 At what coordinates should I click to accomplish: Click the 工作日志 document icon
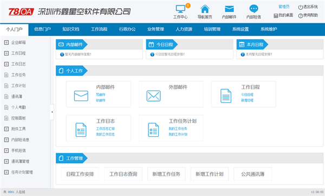(x=81, y=130)
